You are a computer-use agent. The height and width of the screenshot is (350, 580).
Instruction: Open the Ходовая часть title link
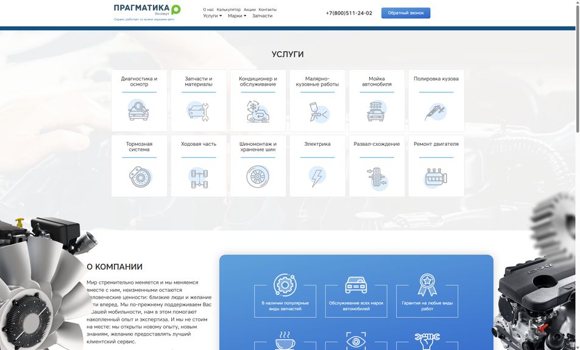[199, 144]
